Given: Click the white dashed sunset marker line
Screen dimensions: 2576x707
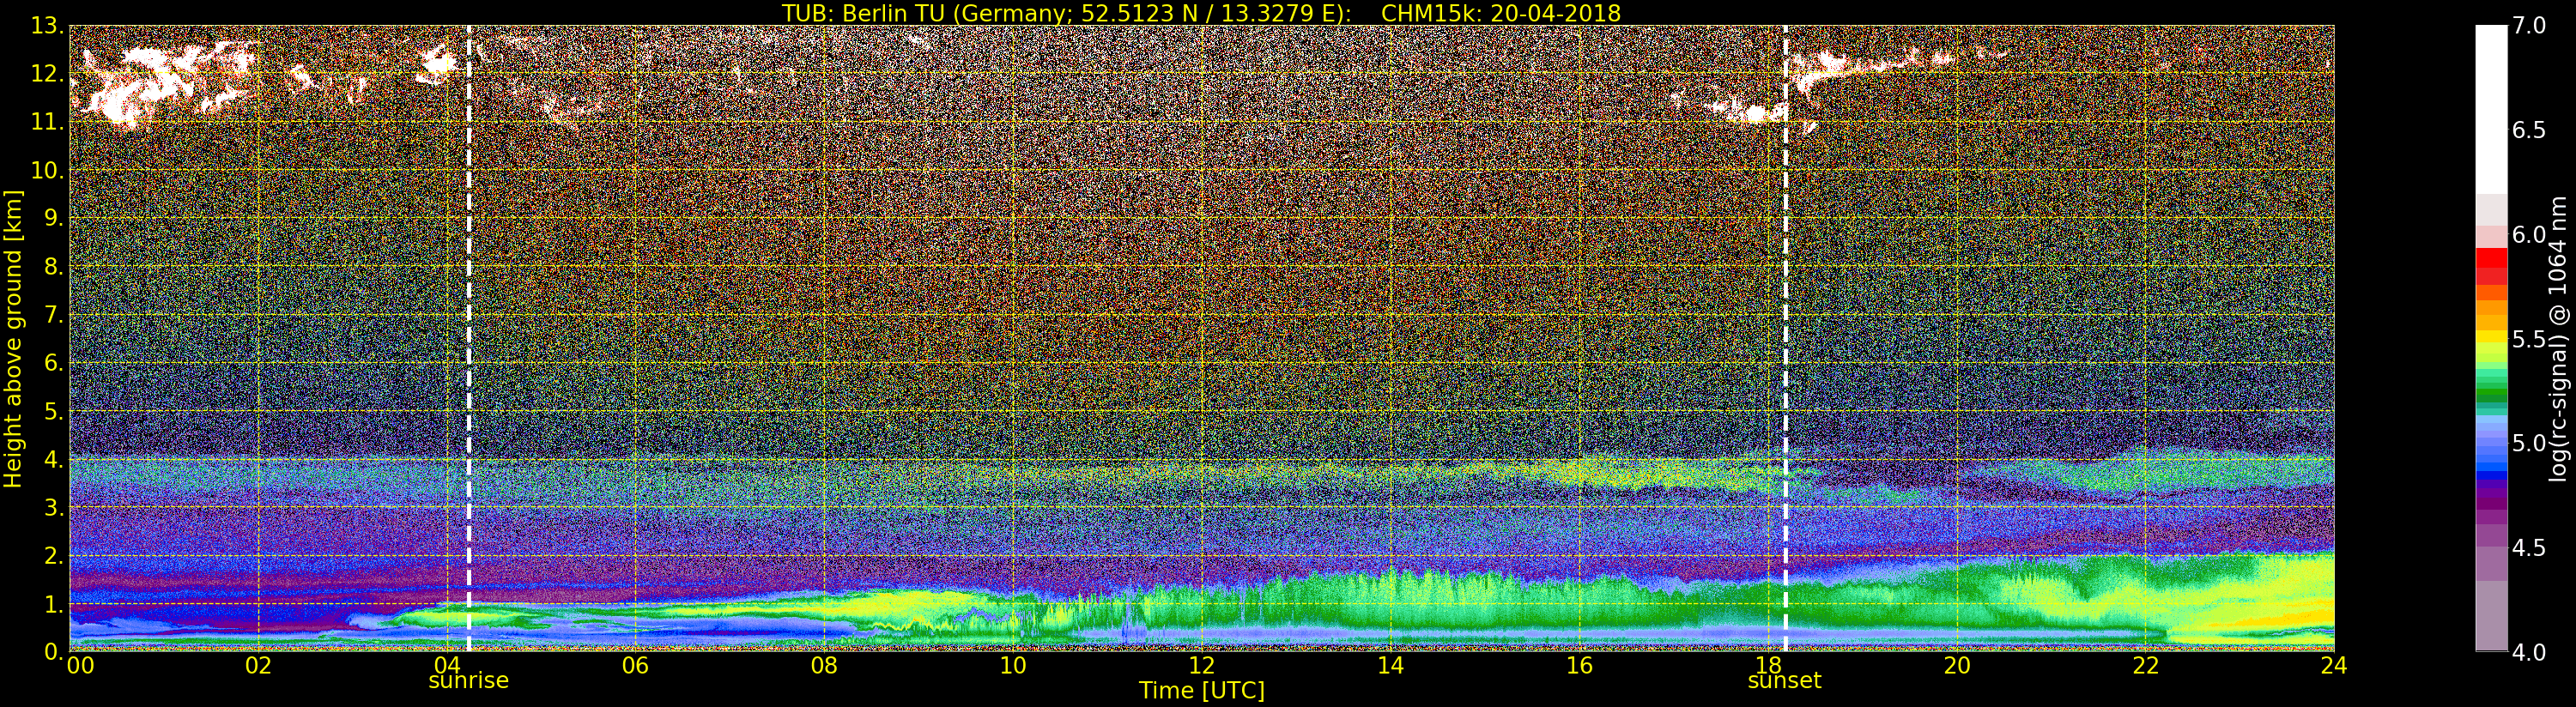Looking at the screenshot, I should point(1785,338).
